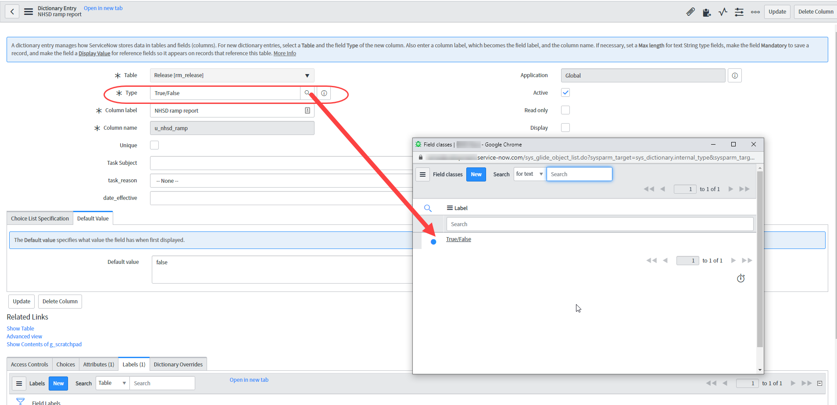
Task: Click the Show Table related link
Action: [20, 328]
